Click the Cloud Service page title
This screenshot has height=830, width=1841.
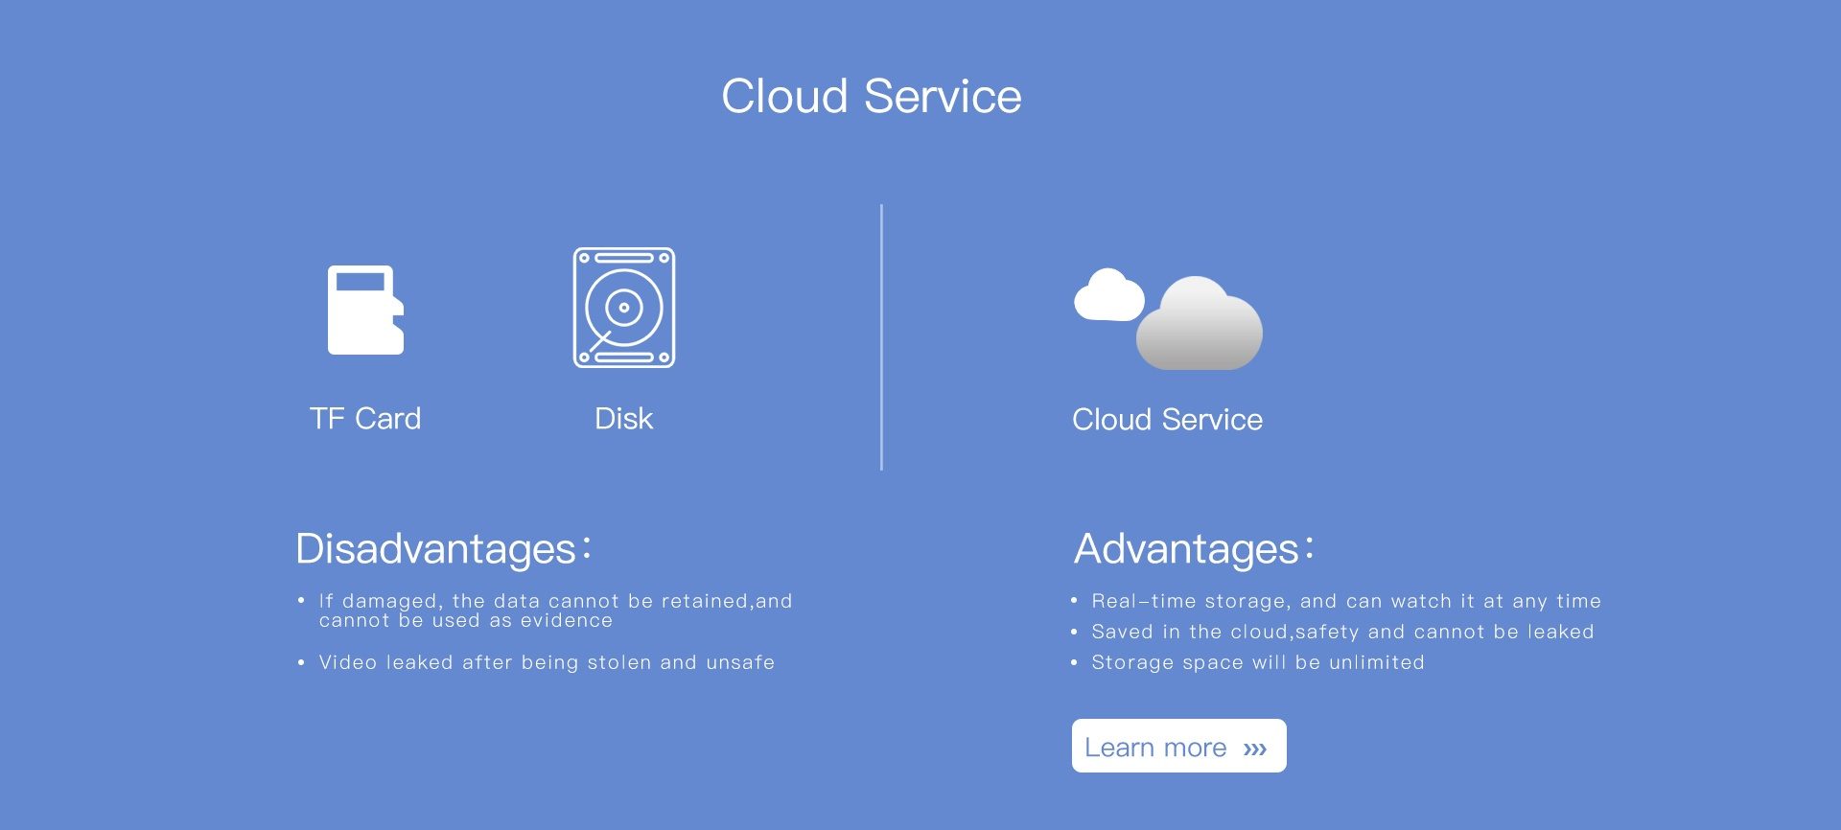point(871,96)
